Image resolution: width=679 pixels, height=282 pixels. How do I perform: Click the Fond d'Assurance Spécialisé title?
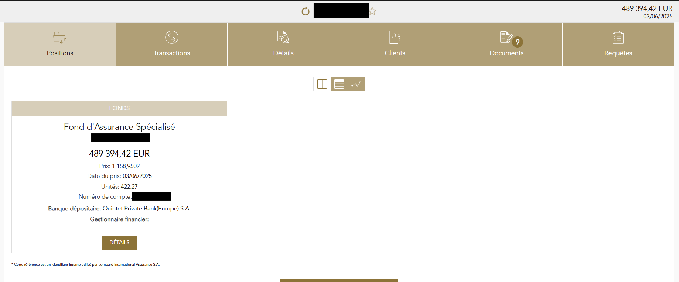(119, 127)
